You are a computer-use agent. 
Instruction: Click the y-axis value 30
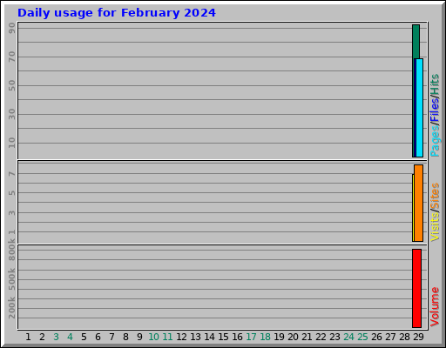coord(11,114)
